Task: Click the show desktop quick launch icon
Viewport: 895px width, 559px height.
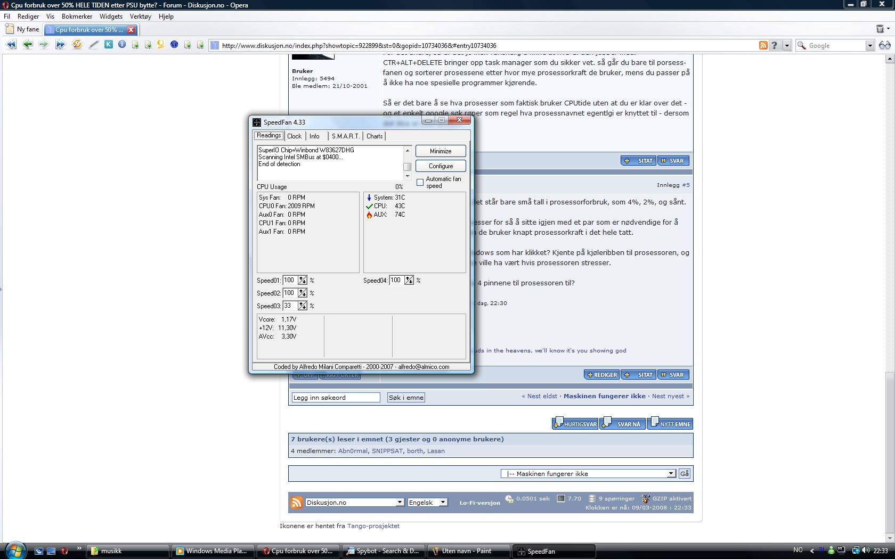Action: click(51, 551)
